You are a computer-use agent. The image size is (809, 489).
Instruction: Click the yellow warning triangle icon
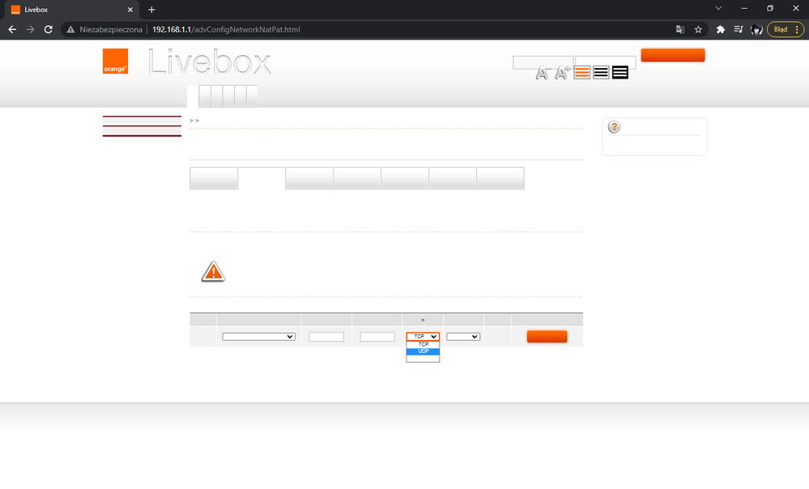click(212, 271)
